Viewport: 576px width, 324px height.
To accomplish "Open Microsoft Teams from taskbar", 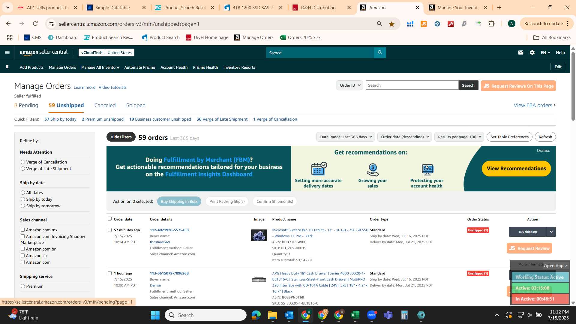I will coord(388,315).
